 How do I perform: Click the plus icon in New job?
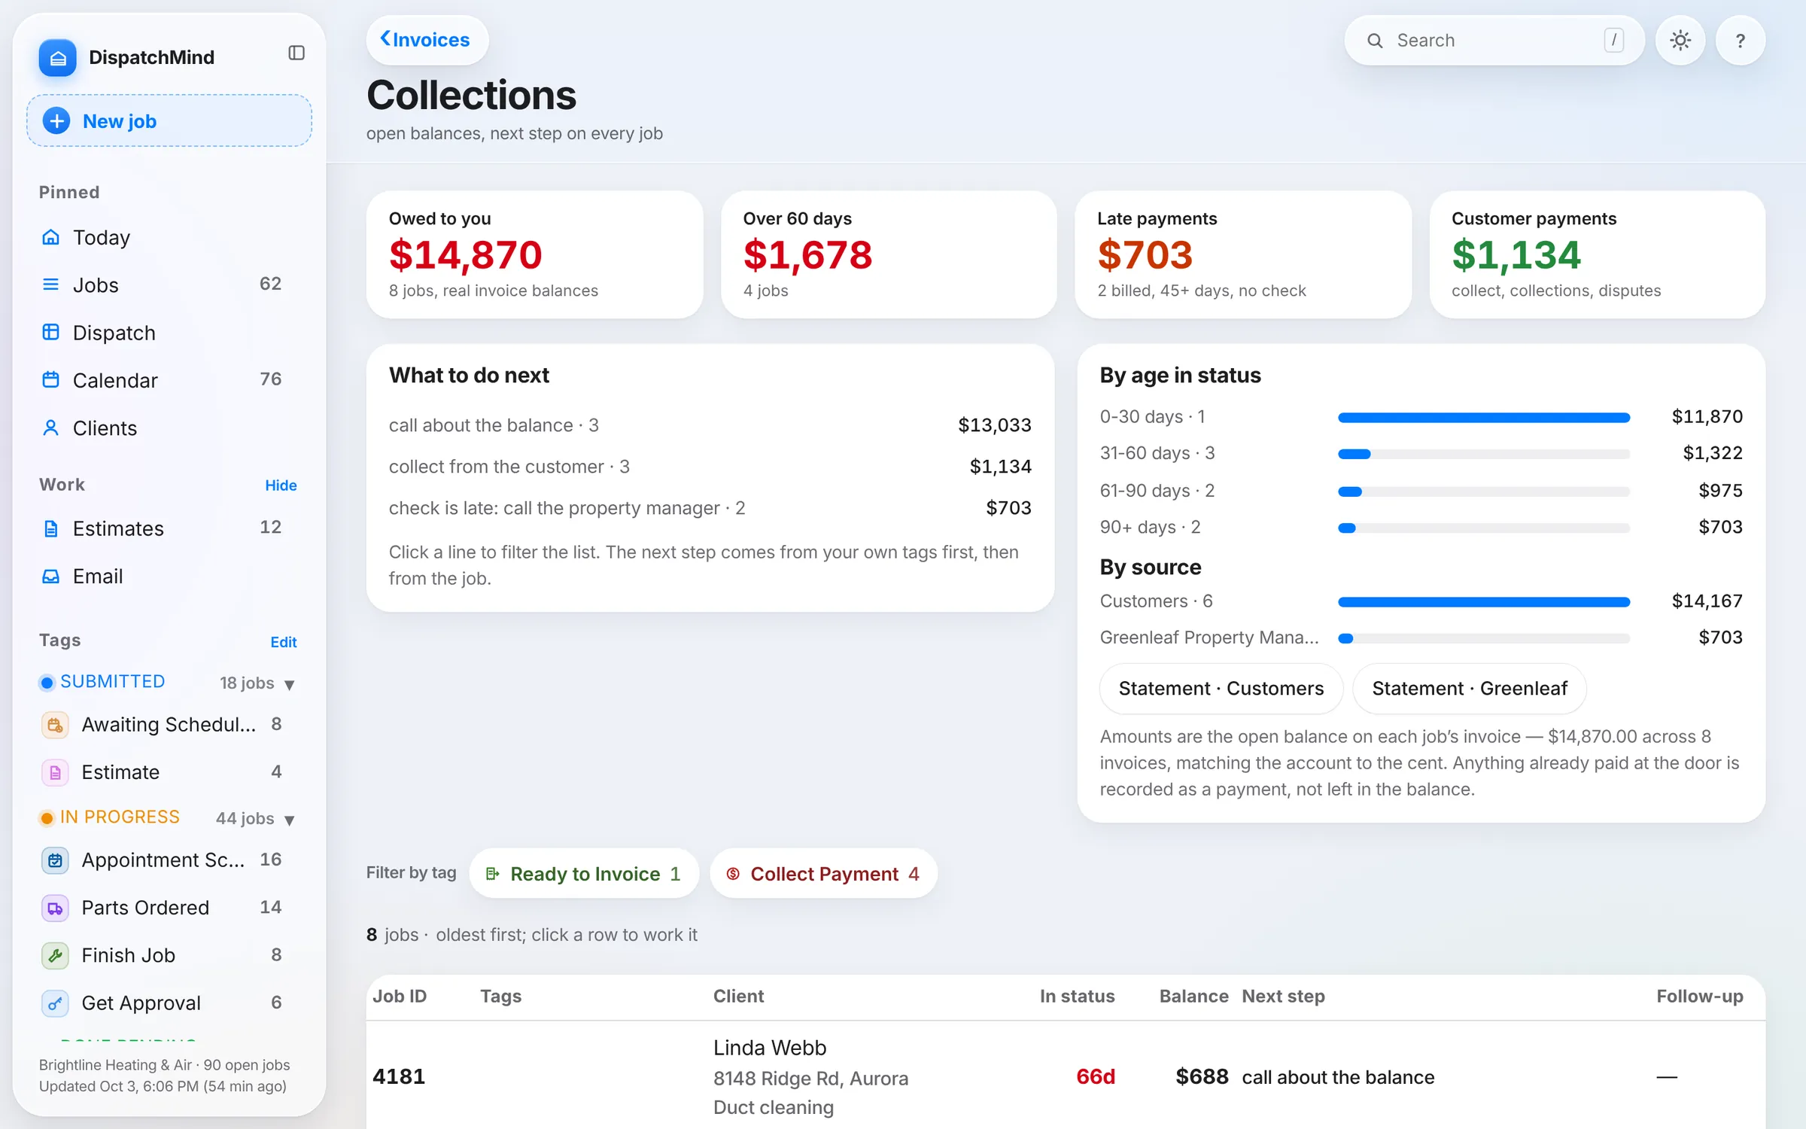click(56, 120)
